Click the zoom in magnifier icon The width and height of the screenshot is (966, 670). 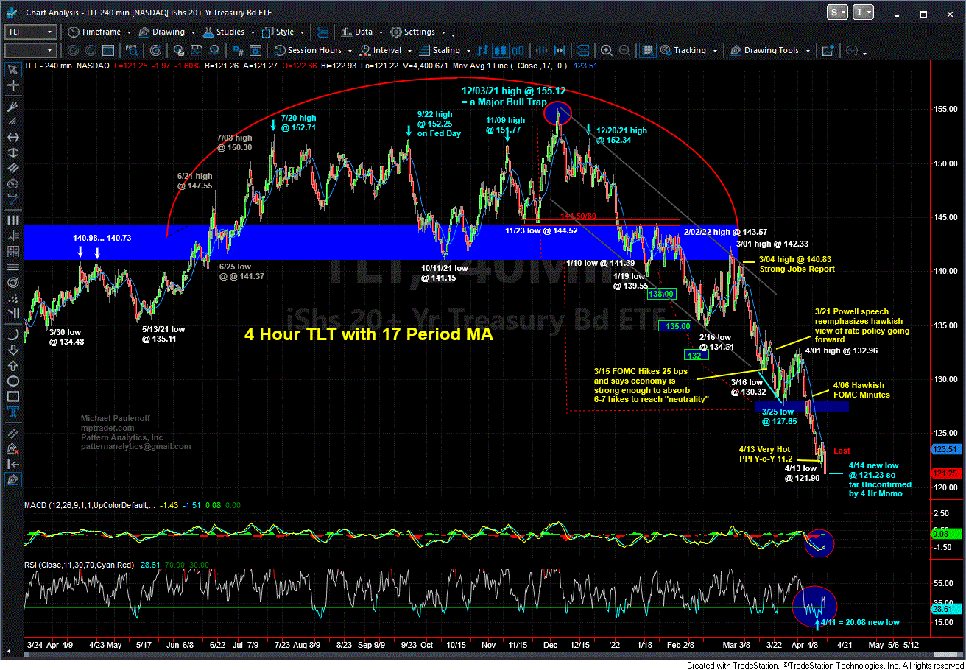pos(606,50)
